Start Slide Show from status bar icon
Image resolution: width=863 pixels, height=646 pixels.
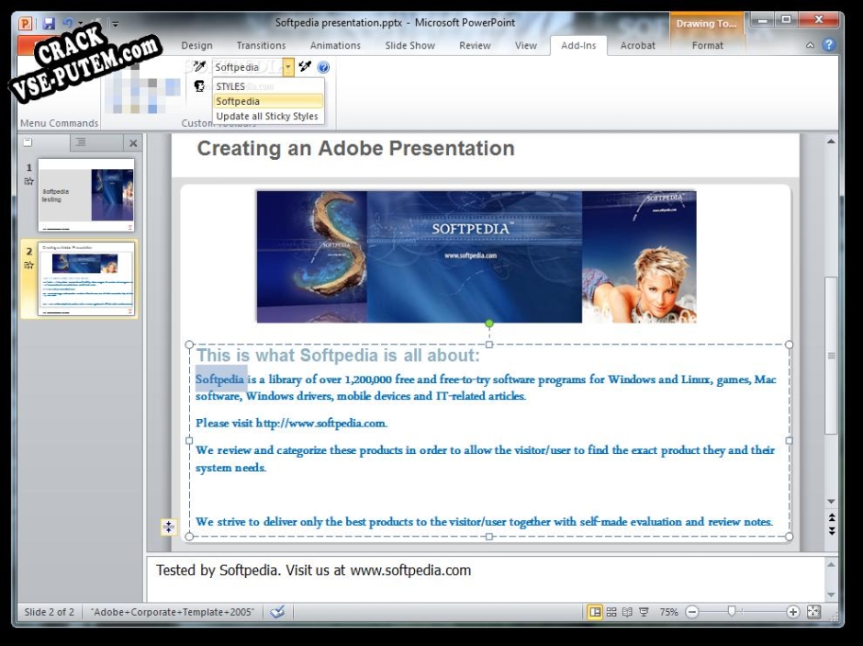(x=644, y=612)
